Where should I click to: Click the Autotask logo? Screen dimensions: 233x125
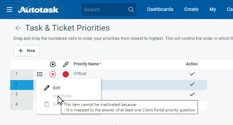click(38, 10)
